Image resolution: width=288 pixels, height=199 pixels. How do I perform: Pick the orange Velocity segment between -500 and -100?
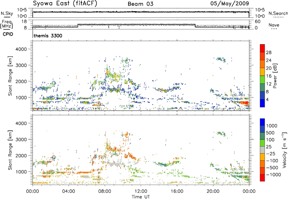coord(262,164)
